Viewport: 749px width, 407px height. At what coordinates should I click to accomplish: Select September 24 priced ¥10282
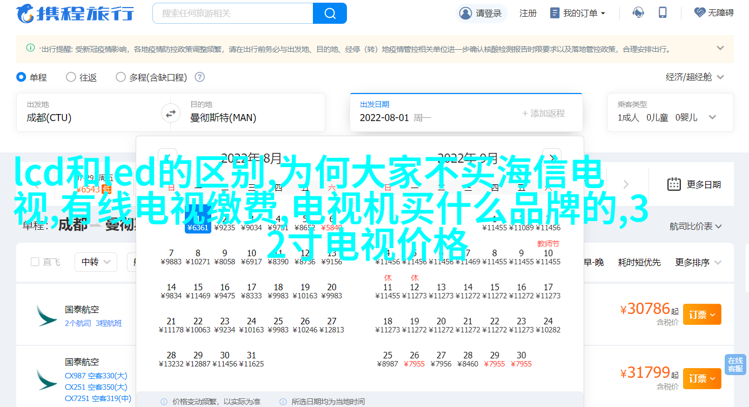click(x=548, y=325)
